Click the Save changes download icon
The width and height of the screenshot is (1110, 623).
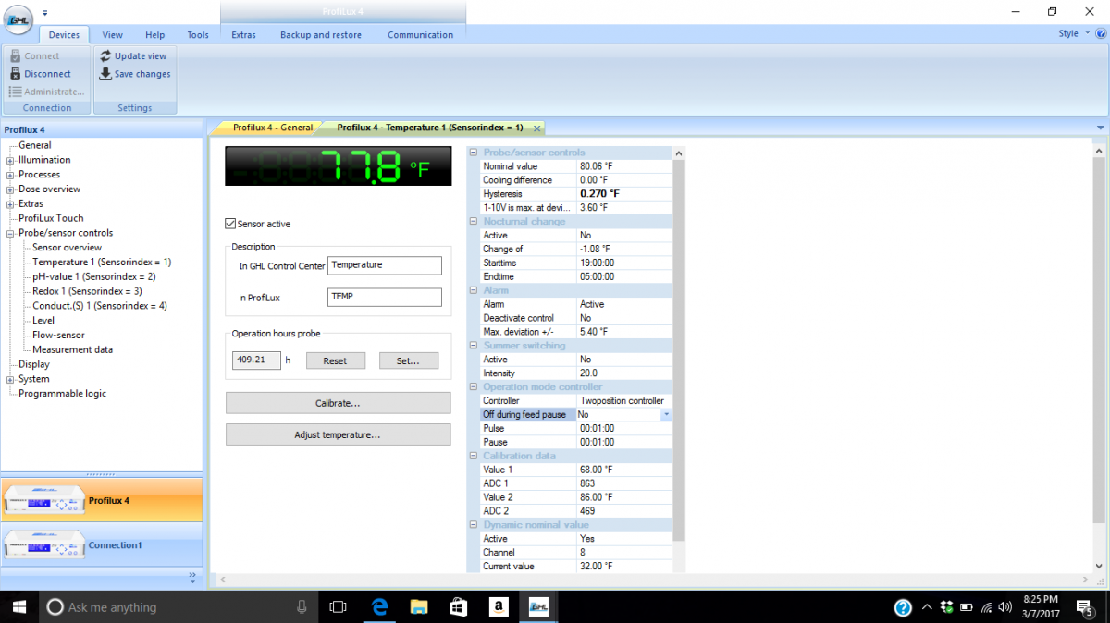[105, 74]
